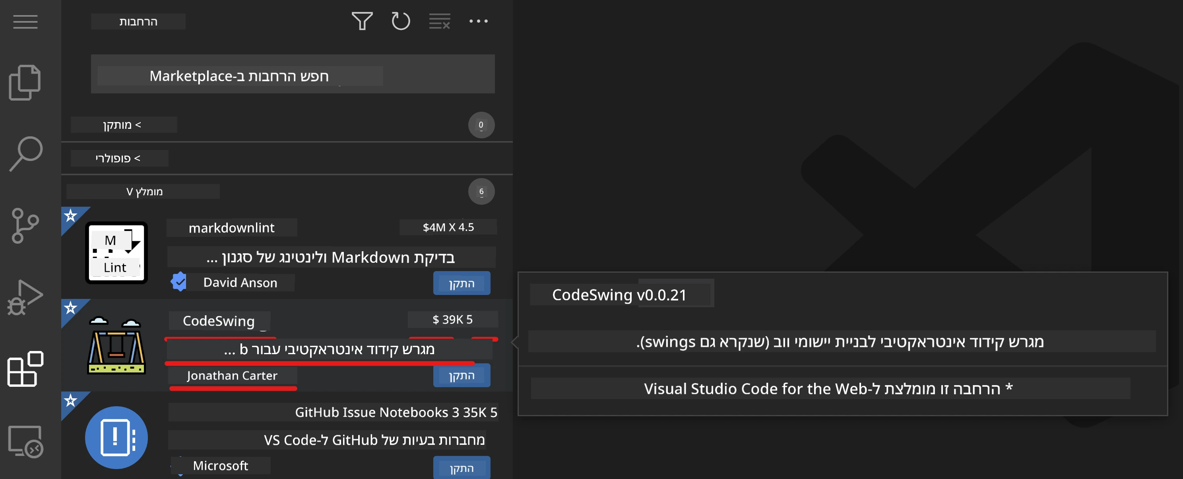Viewport: 1183px width, 479px height.
Task: Click the markdownlint Markdown description text
Action: (x=331, y=257)
